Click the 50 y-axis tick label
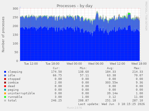The width and height of the screenshot is (149, 111). pyautogui.click(x=16, y=52)
